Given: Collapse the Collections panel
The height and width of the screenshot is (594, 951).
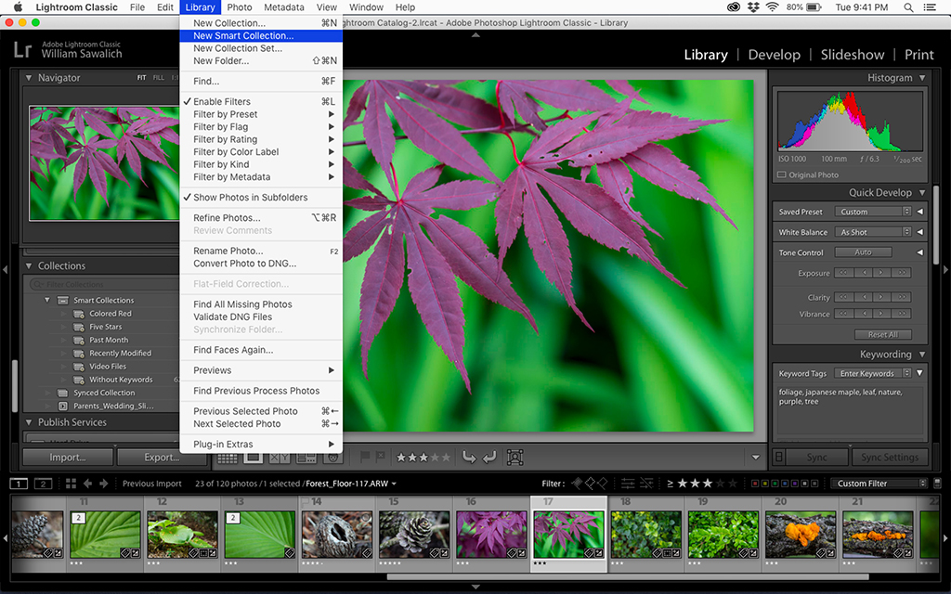Looking at the screenshot, I should click(29, 265).
